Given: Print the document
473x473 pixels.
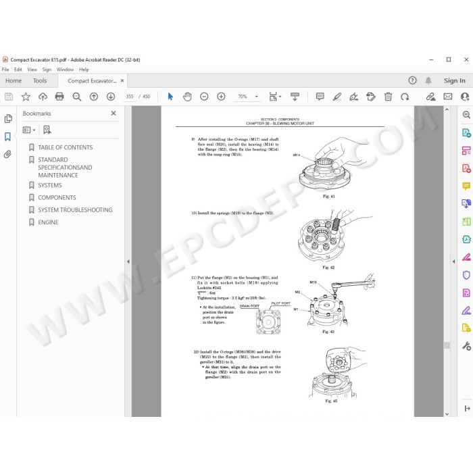Looking at the screenshot, I should click(x=59, y=97).
